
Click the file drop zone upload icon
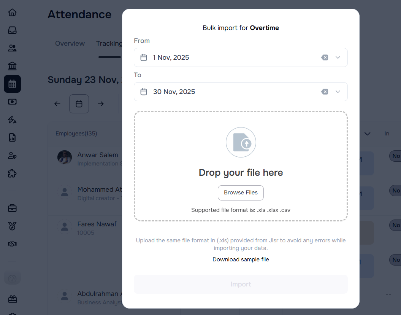pyautogui.click(x=241, y=143)
